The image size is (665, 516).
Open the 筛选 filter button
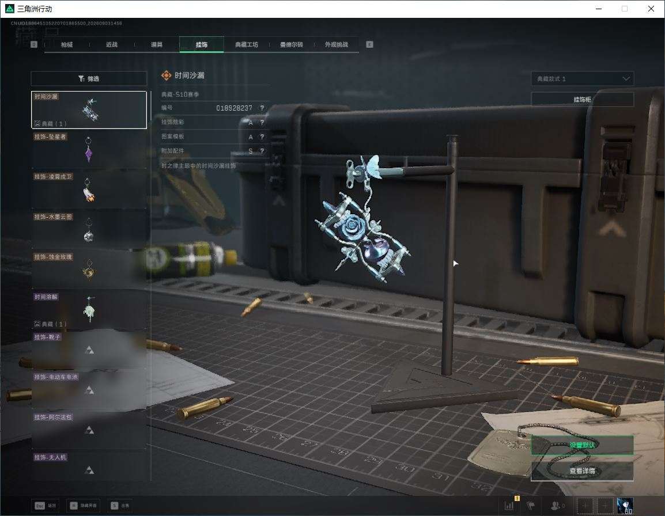(x=89, y=78)
